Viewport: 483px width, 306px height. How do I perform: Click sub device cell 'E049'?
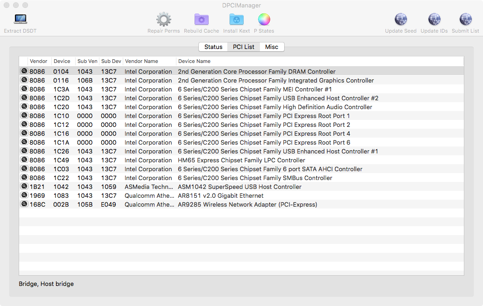point(108,205)
